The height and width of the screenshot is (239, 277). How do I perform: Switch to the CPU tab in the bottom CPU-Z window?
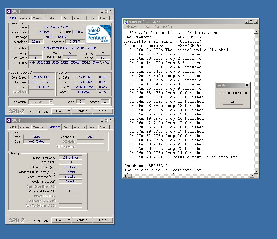click(13, 127)
